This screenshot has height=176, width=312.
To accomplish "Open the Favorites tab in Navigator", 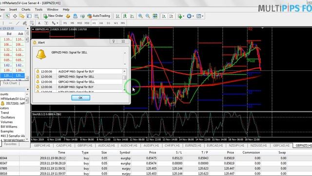I will (10, 144).
